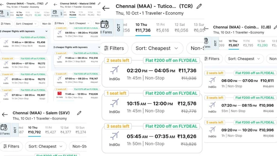Expand 2 cheaper flights with layovers in the Tiruchi panel
The image size is (277, 156).
point(24,31)
